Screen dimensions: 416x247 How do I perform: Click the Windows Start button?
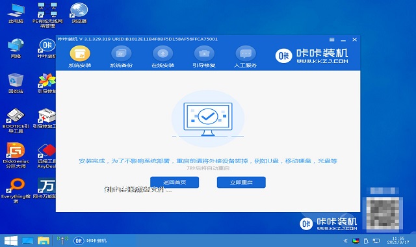11,240
